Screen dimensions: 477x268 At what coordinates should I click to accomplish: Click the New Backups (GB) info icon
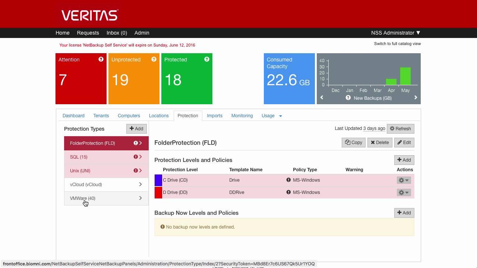click(348, 98)
